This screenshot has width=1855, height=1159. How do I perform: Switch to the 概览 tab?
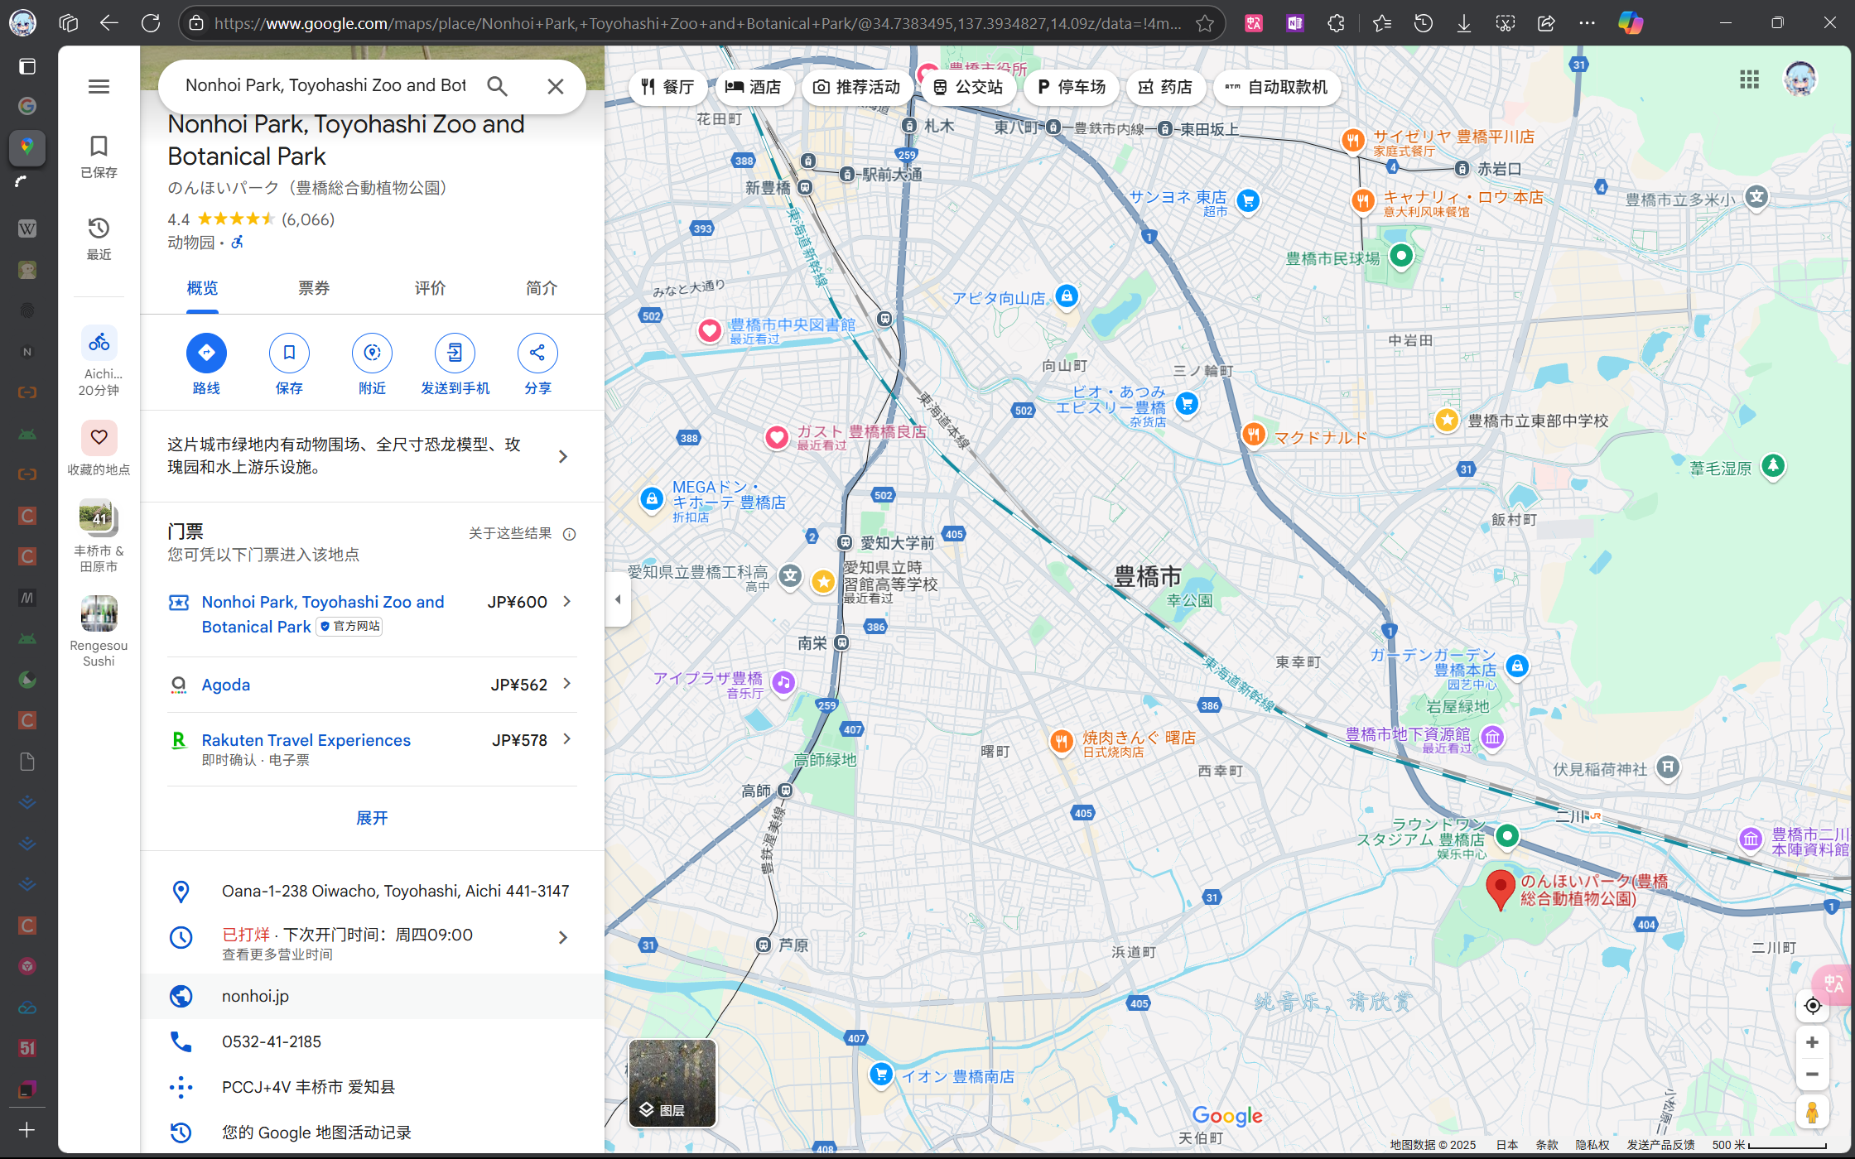click(x=202, y=288)
